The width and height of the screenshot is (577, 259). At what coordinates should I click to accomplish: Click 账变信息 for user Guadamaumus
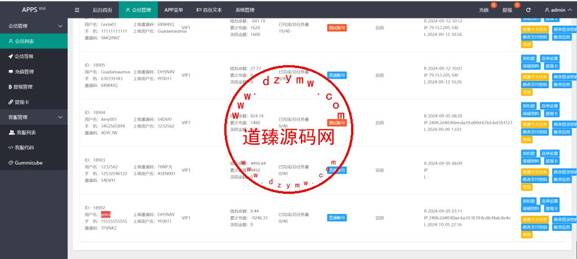[x=562, y=84]
